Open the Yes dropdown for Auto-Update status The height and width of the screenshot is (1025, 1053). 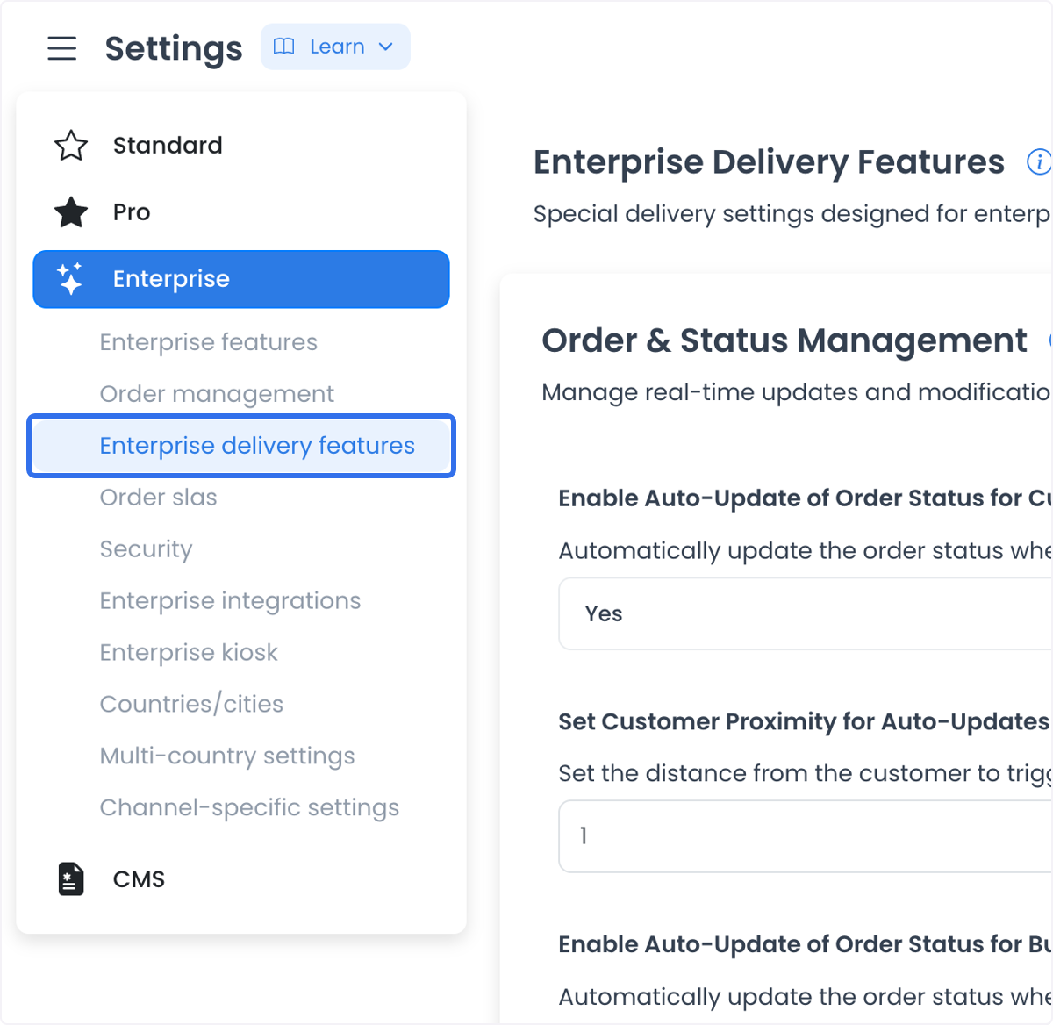coord(806,613)
